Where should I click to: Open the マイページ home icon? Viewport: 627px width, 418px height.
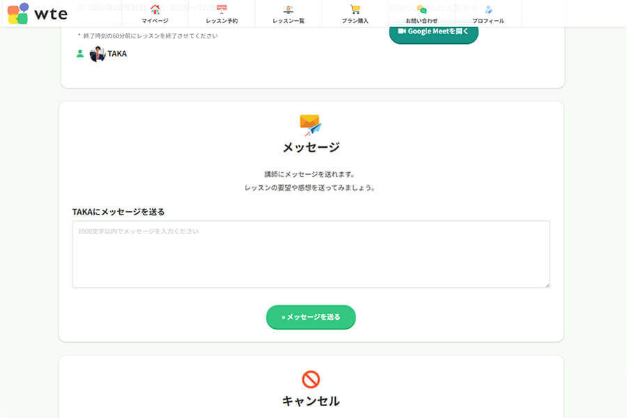(x=155, y=8)
